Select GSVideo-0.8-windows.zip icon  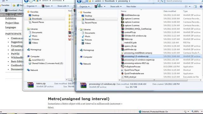pyautogui.click(x=122, y=36)
